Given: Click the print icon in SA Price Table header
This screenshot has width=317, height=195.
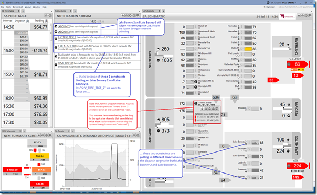Looking at the screenshot, I should point(46,15).
